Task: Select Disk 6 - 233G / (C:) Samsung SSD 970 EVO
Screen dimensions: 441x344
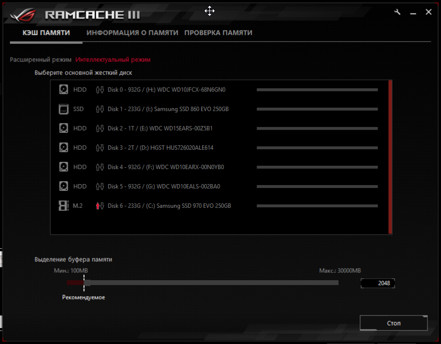Action: click(169, 206)
